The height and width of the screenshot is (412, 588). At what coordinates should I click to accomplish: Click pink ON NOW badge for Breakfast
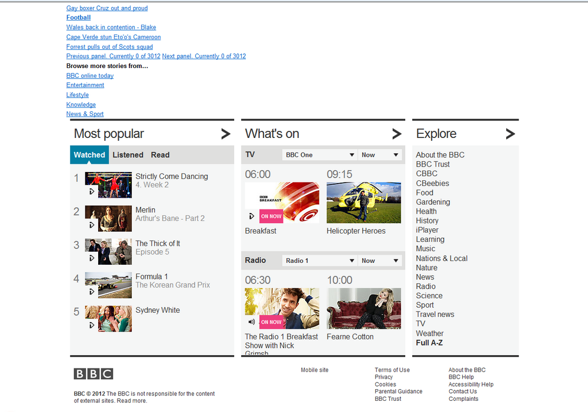(x=271, y=217)
